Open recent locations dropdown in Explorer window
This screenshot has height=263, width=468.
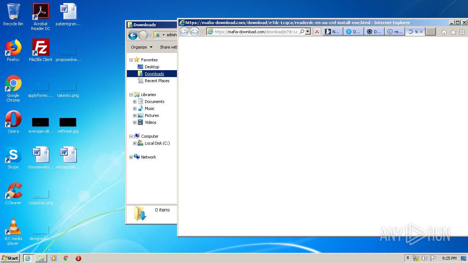(150, 35)
